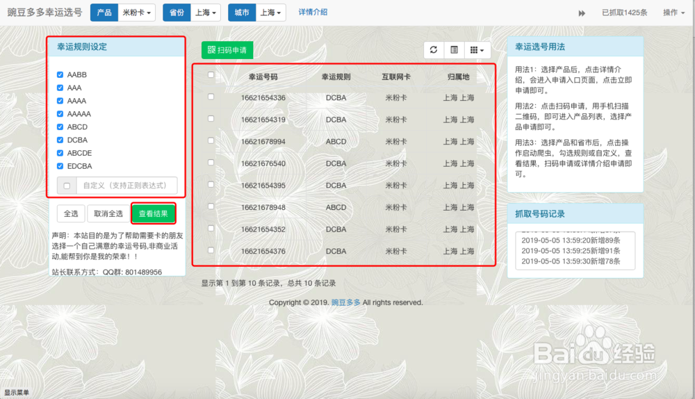
Task: Click the 产品 label button
Action: coord(104,13)
